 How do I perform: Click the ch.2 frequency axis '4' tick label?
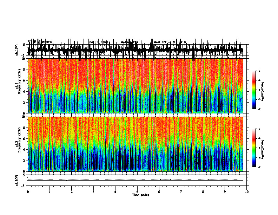[25, 150]
